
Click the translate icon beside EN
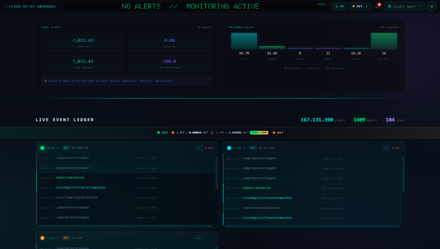337,6
